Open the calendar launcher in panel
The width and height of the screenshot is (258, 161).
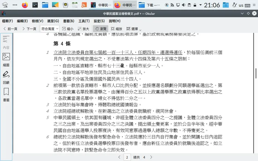point(75,5)
